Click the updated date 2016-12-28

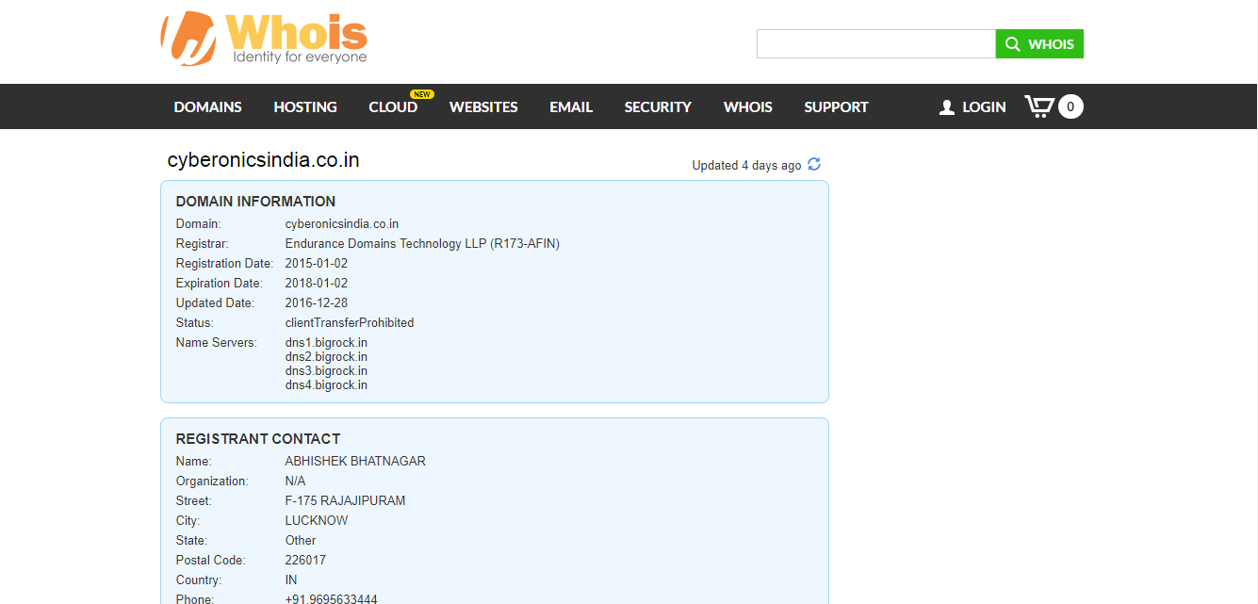point(317,302)
